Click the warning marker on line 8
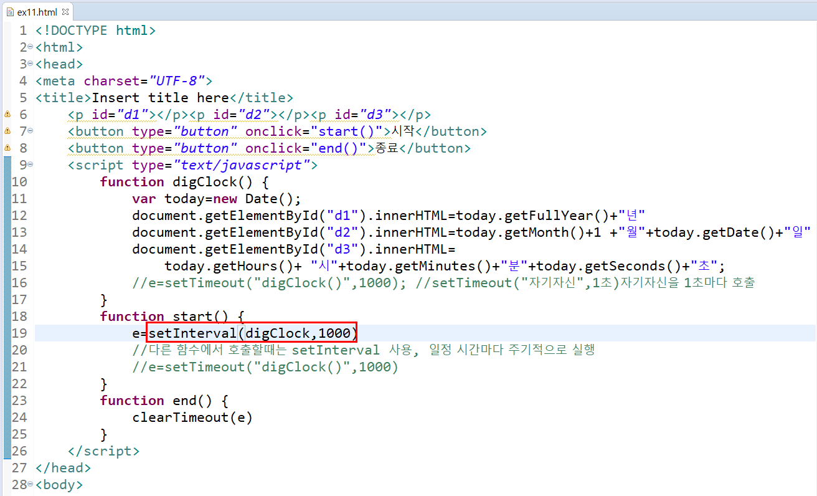 7,148
